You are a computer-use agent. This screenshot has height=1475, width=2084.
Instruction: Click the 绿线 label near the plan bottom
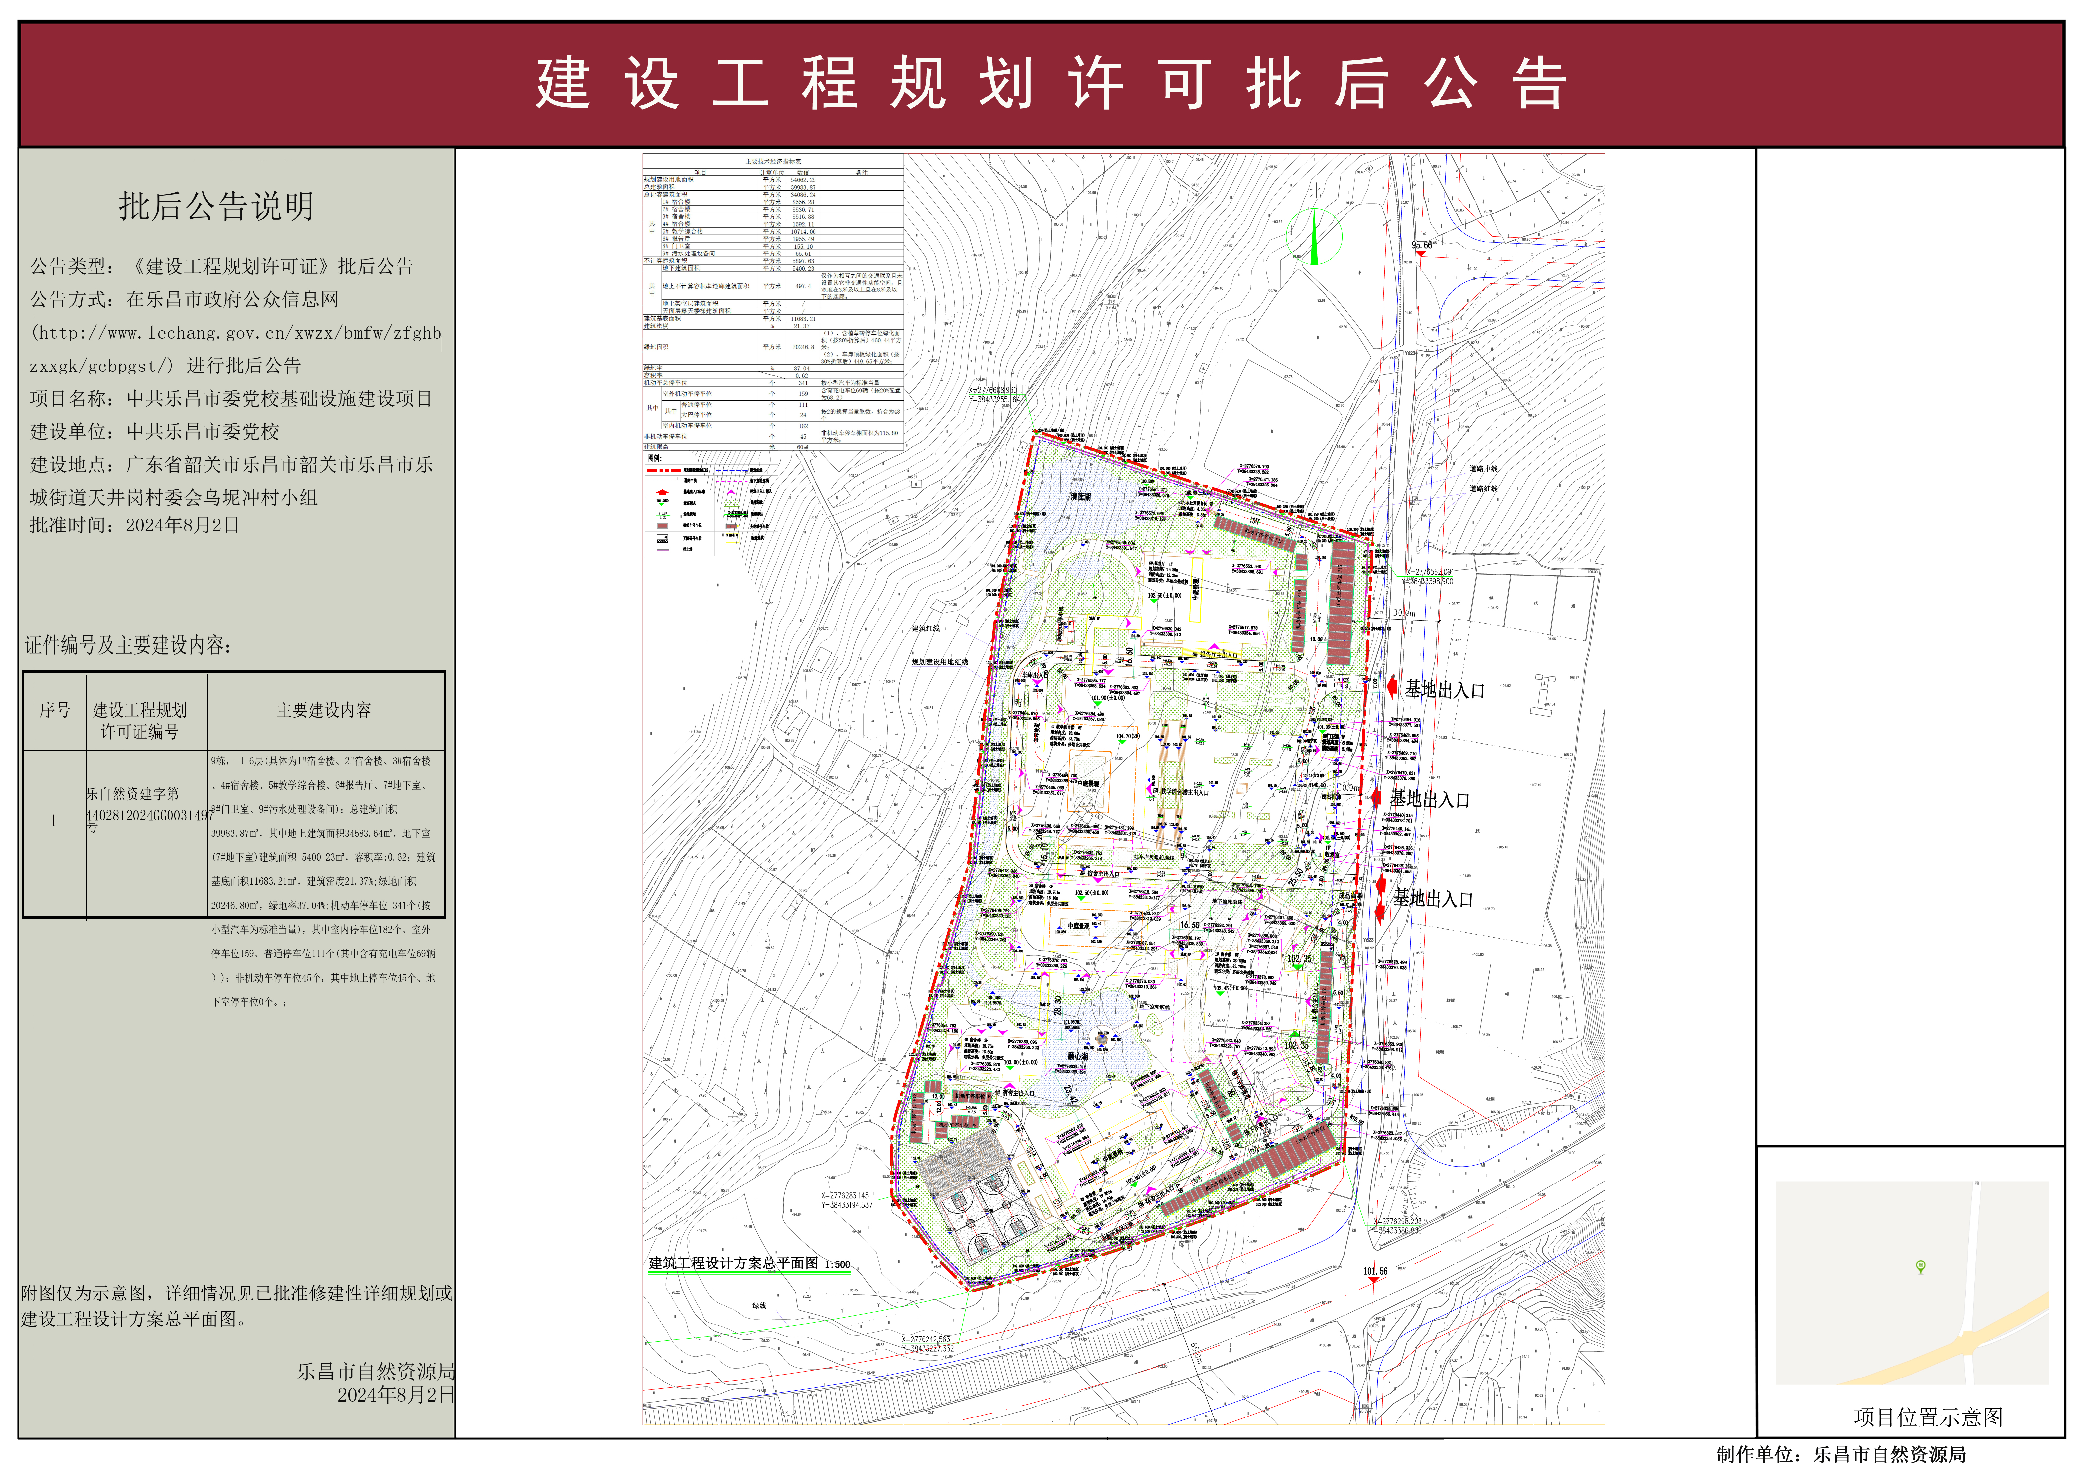coord(759,1306)
